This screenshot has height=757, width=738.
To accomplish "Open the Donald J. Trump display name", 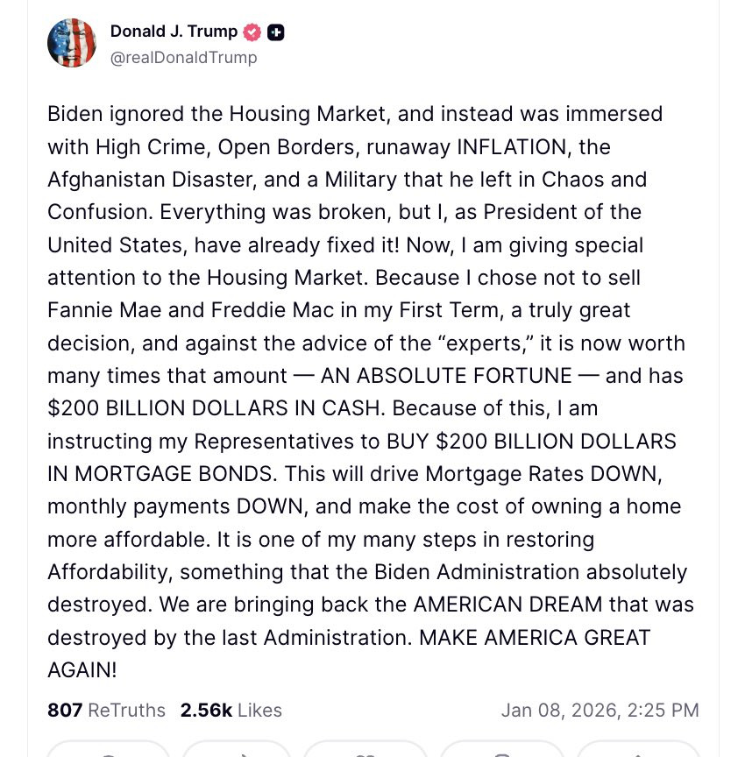I will (x=174, y=32).
